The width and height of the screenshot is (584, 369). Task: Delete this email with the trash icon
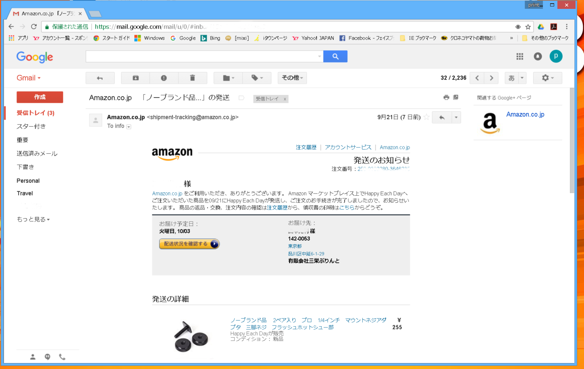(x=192, y=78)
